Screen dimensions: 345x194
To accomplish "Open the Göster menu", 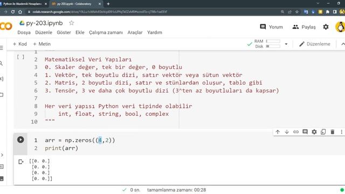I will coord(64,32).
